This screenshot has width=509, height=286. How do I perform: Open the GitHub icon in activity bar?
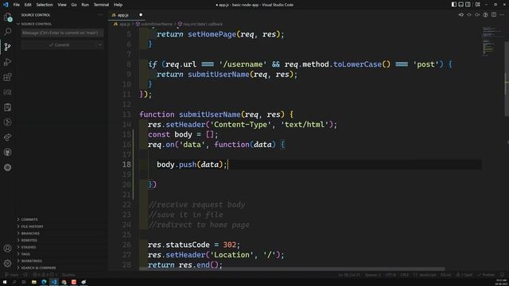pos(7,152)
